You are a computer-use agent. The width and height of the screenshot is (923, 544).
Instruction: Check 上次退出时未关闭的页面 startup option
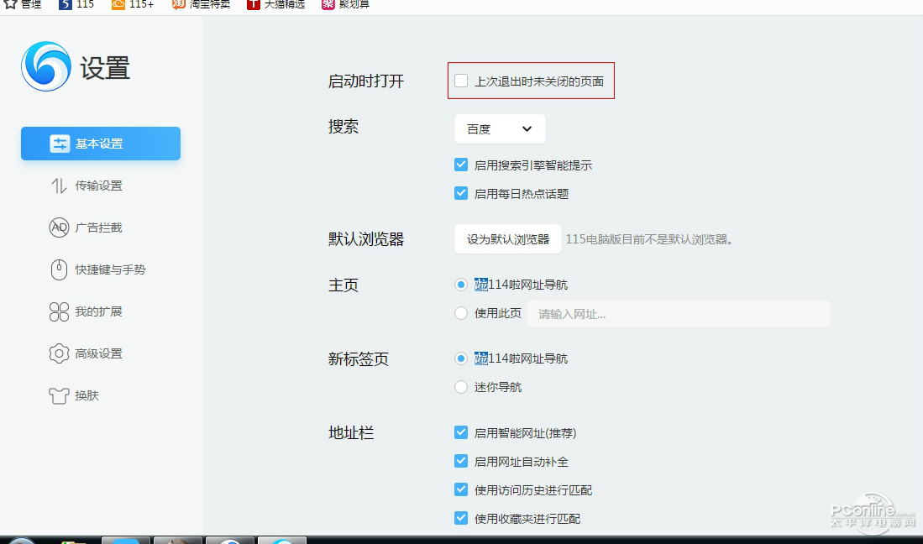pyautogui.click(x=461, y=81)
